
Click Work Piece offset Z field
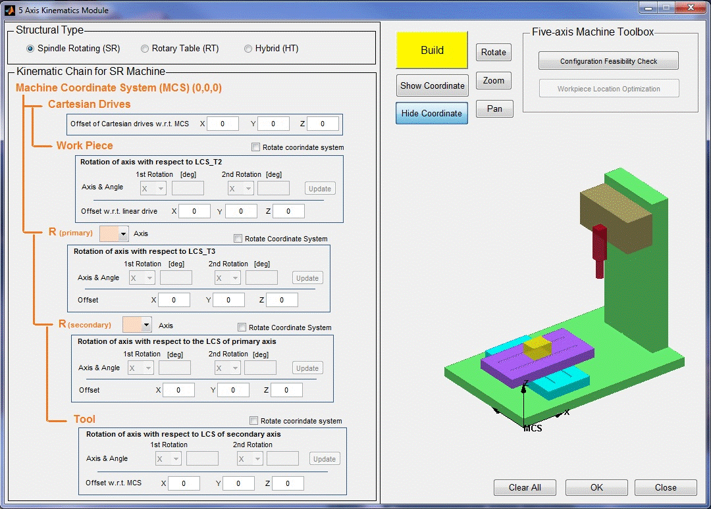288,211
